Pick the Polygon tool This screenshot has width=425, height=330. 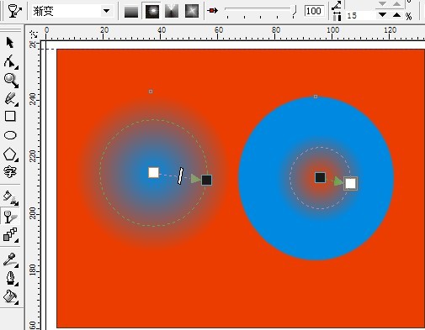coord(10,155)
